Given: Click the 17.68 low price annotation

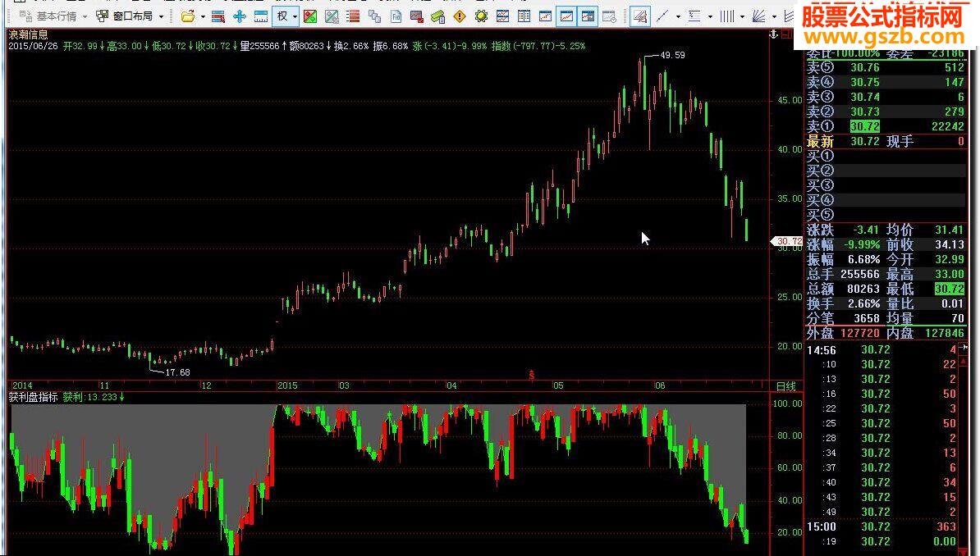Looking at the screenshot, I should (177, 372).
